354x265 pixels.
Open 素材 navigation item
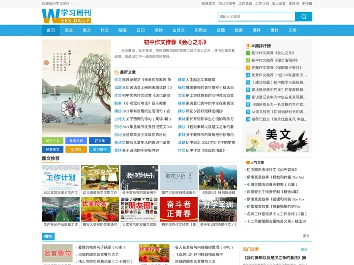coord(274,30)
